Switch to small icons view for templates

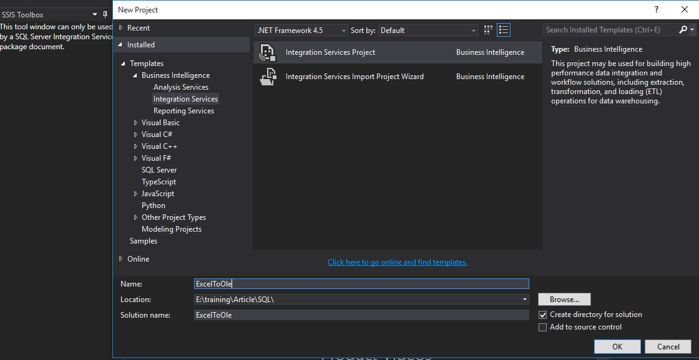[487, 29]
